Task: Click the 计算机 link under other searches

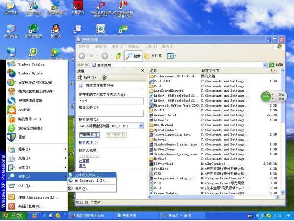Action: [x=84, y=160]
